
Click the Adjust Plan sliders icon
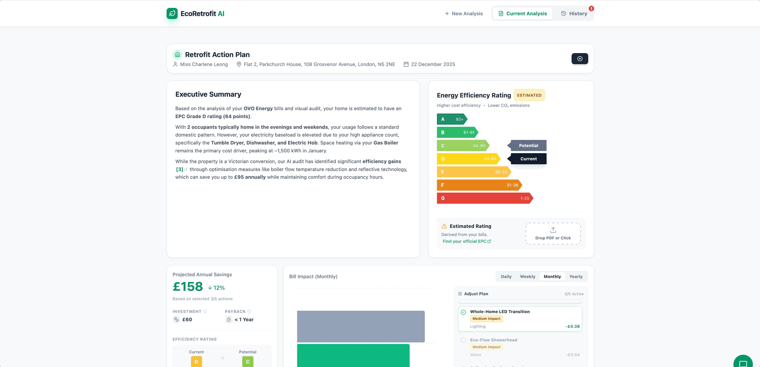(460, 294)
